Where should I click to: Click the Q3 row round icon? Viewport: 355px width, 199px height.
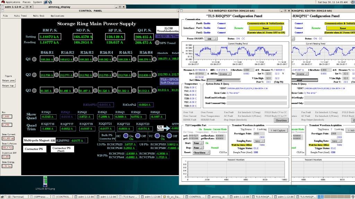pyautogui.click(x=34, y=91)
